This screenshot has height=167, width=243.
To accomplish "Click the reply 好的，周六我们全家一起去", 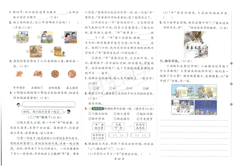I will pos(43,112).
